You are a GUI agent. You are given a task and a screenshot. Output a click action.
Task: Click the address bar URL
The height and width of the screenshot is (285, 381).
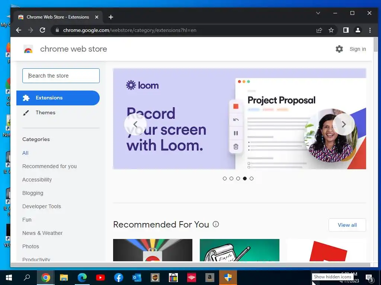tap(129, 30)
